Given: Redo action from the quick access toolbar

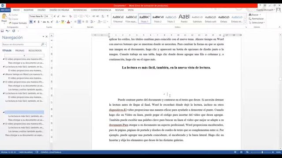Looking at the screenshot, I should click(14, 31).
